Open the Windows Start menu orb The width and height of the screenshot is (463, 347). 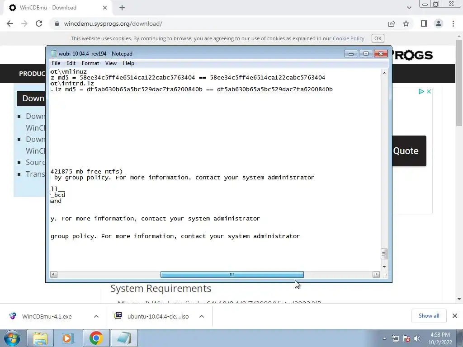click(x=12, y=338)
